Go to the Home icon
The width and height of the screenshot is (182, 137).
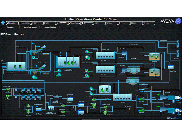pos(3,23)
